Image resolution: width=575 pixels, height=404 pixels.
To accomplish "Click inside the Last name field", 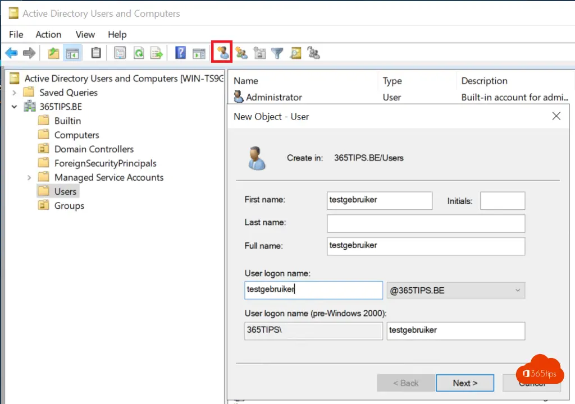I will 426,223.
